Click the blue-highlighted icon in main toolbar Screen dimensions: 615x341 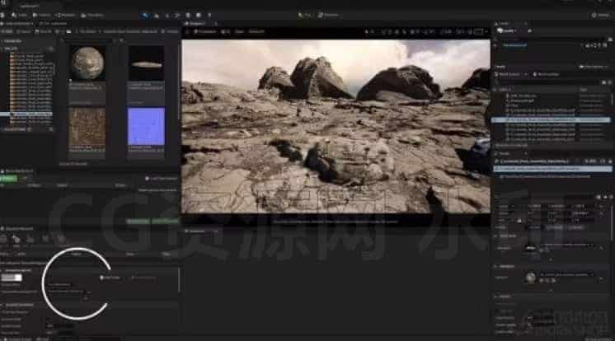coord(146,16)
